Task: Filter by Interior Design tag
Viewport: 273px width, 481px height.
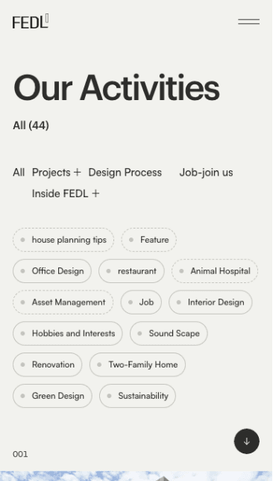Action: [x=210, y=302]
